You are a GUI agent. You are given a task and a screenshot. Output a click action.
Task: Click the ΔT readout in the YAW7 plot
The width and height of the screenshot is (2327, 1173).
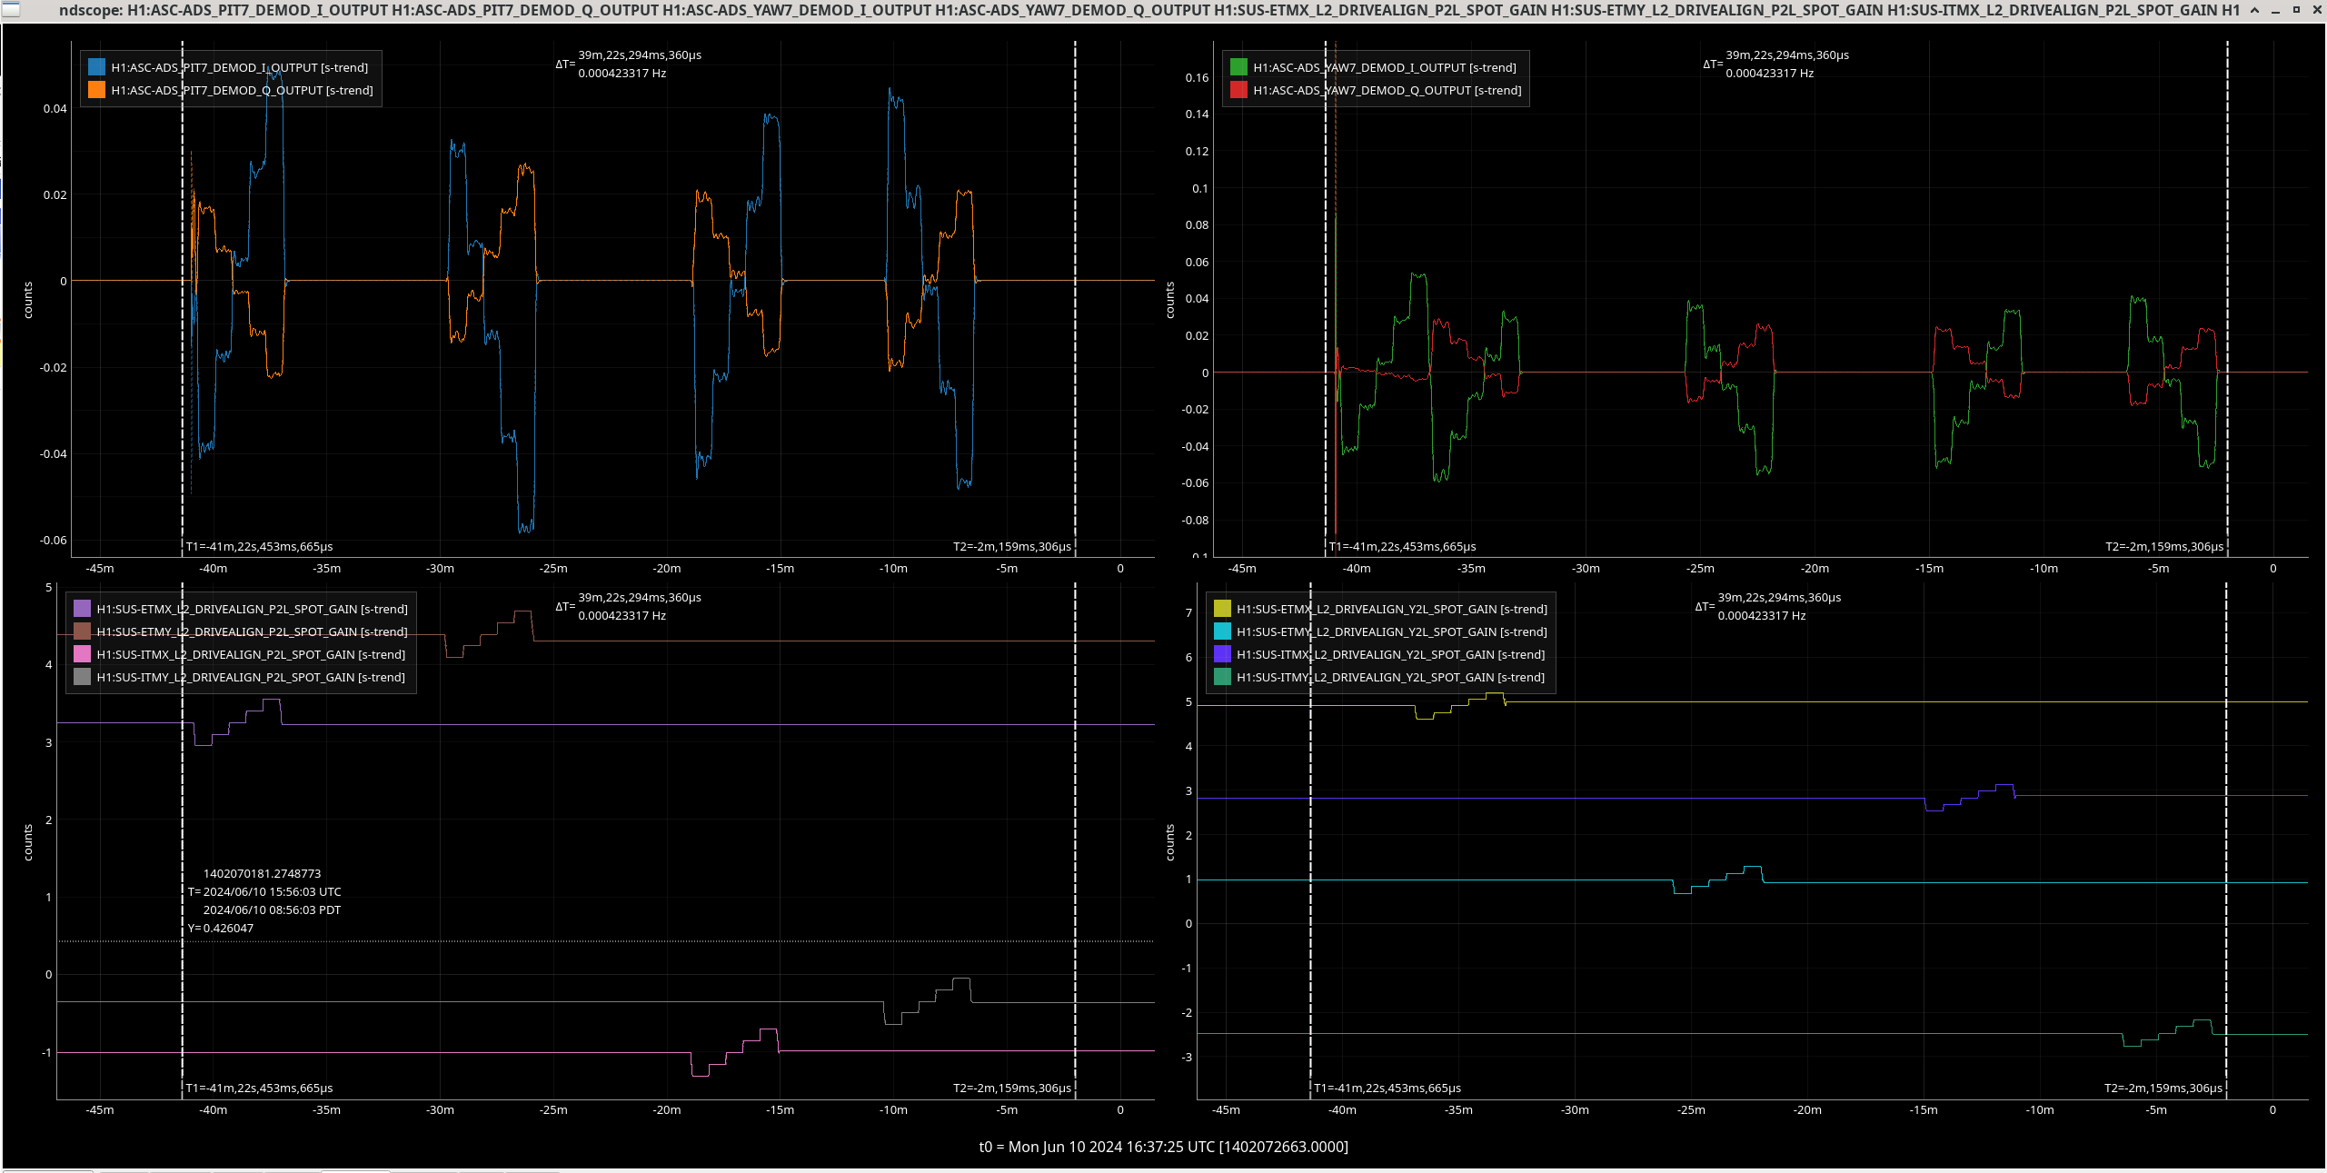[1776, 64]
